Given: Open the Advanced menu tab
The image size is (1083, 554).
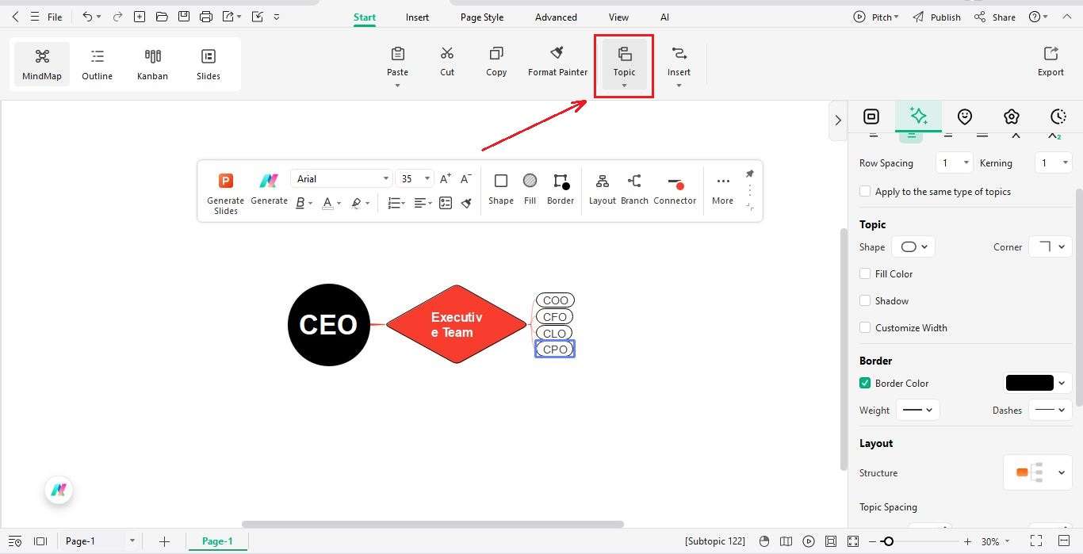Looking at the screenshot, I should pyautogui.click(x=555, y=17).
